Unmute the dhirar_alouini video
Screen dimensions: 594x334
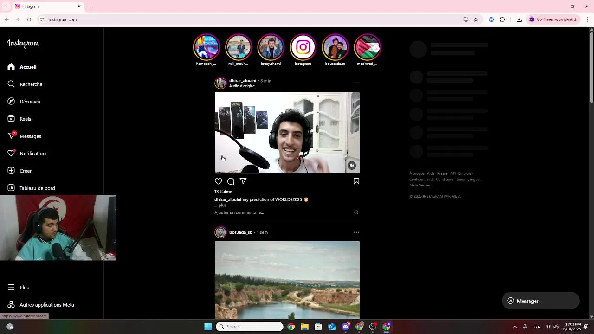pos(352,166)
